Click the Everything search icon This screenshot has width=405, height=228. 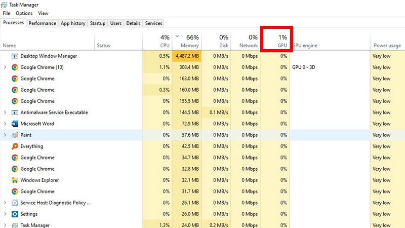tap(15, 146)
